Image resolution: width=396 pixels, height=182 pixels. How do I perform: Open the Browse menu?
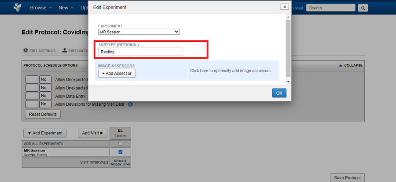pyautogui.click(x=40, y=7)
